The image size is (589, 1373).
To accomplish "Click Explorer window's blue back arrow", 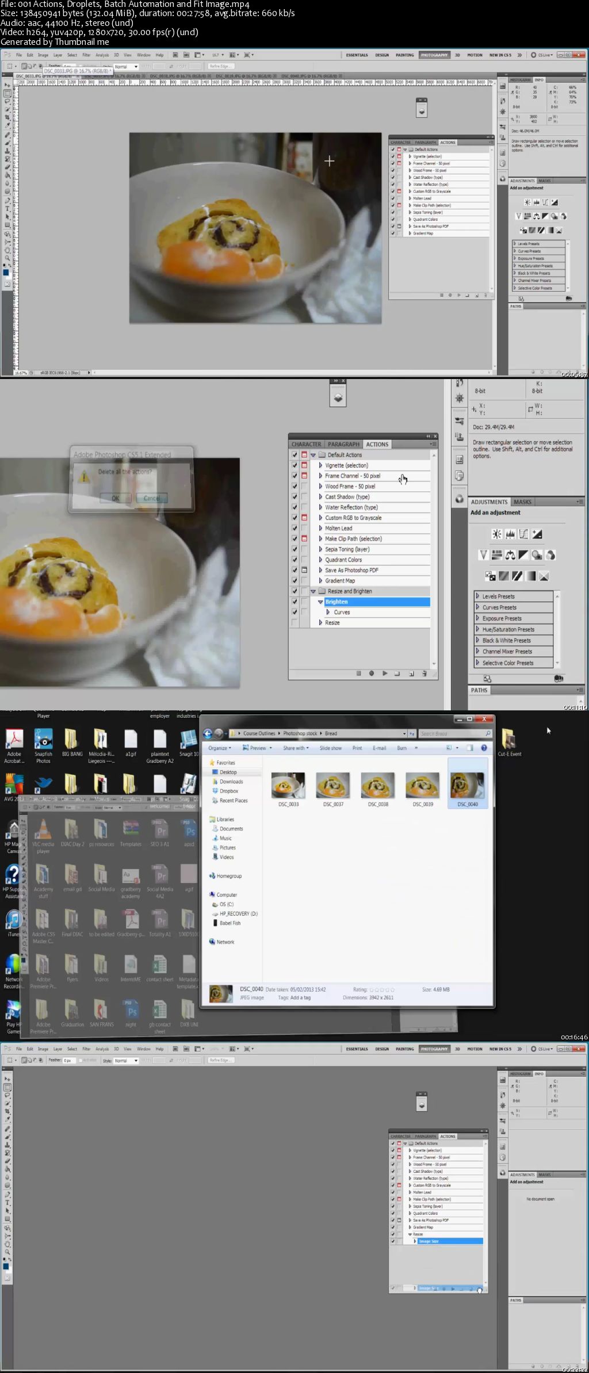I will tap(208, 733).
